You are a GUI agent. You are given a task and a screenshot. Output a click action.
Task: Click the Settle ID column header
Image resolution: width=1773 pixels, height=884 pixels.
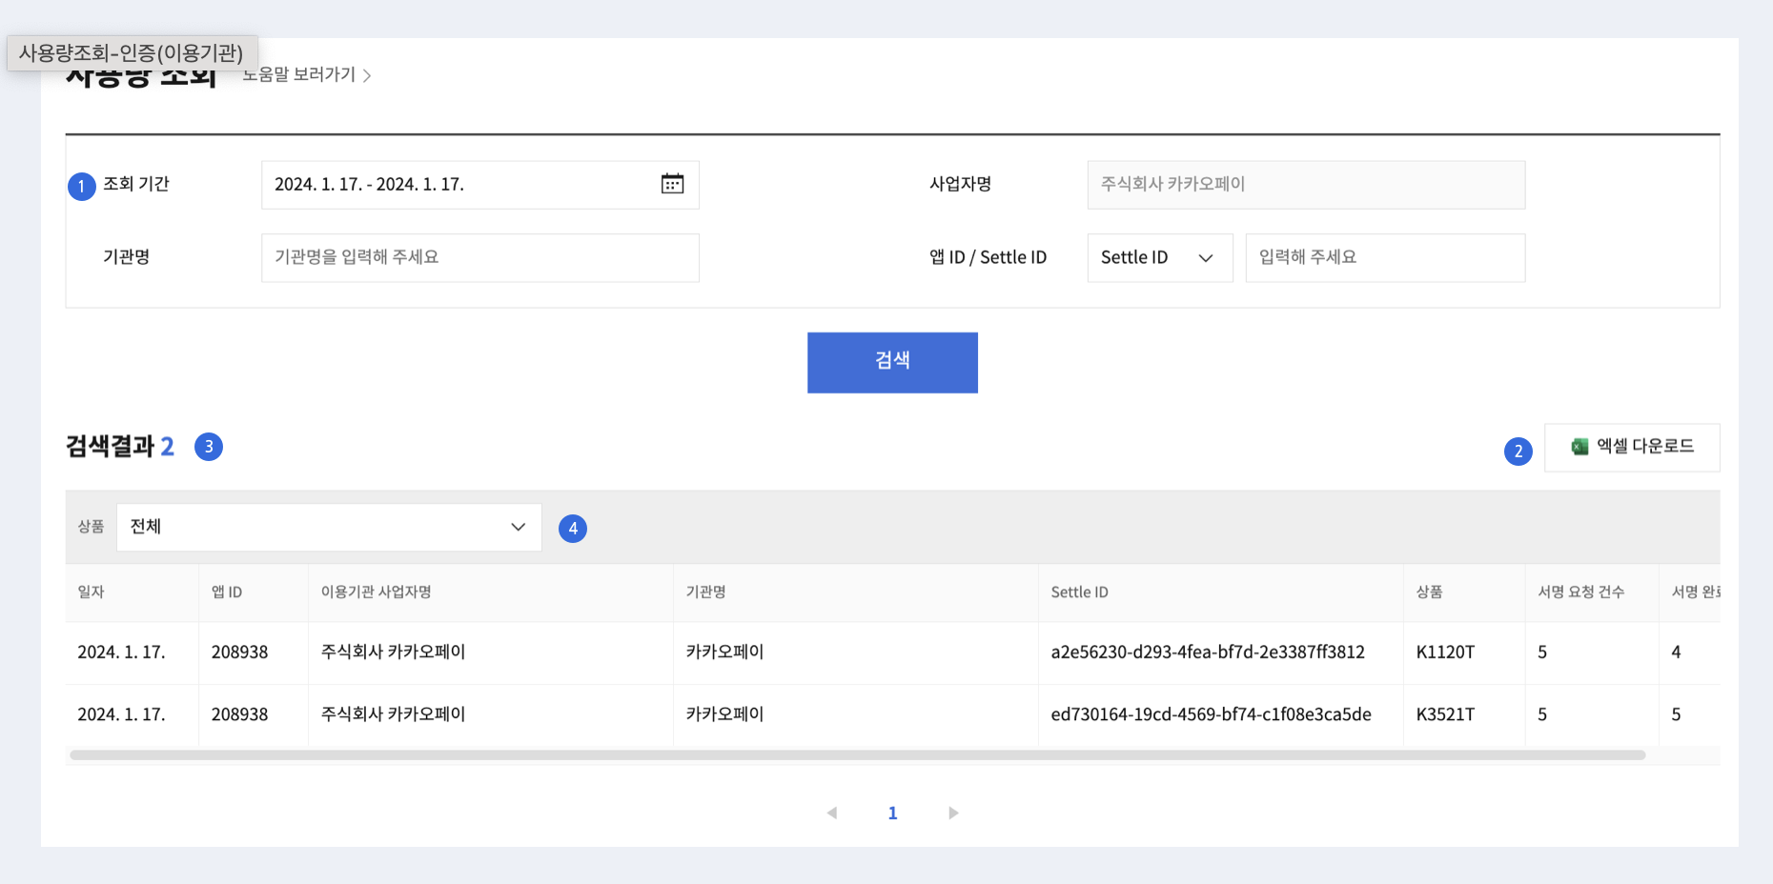(x=1079, y=593)
